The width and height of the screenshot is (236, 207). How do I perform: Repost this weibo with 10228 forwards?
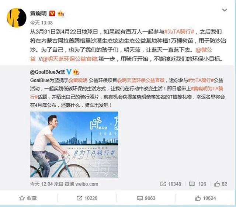pyautogui.click(x=87, y=198)
